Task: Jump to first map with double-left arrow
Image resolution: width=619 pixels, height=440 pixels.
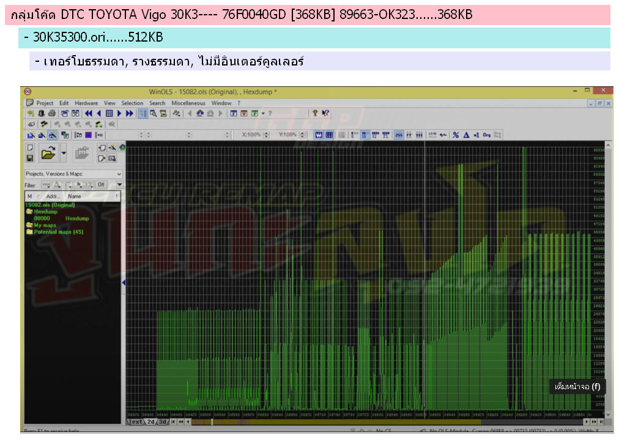Action: [x=89, y=113]
